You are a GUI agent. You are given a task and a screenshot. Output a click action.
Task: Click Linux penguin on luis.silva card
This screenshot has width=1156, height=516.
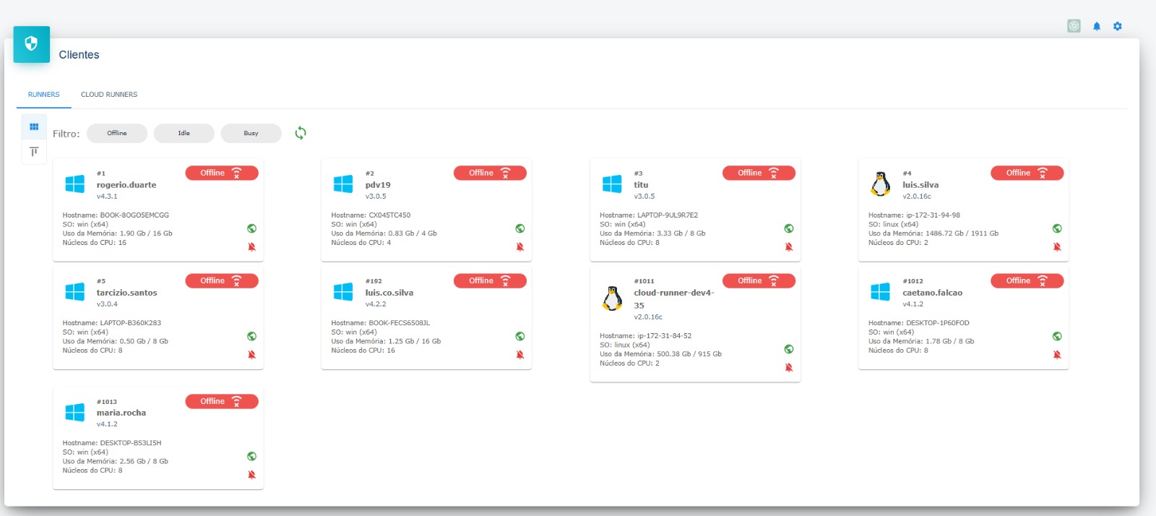[x=880, y=184]
